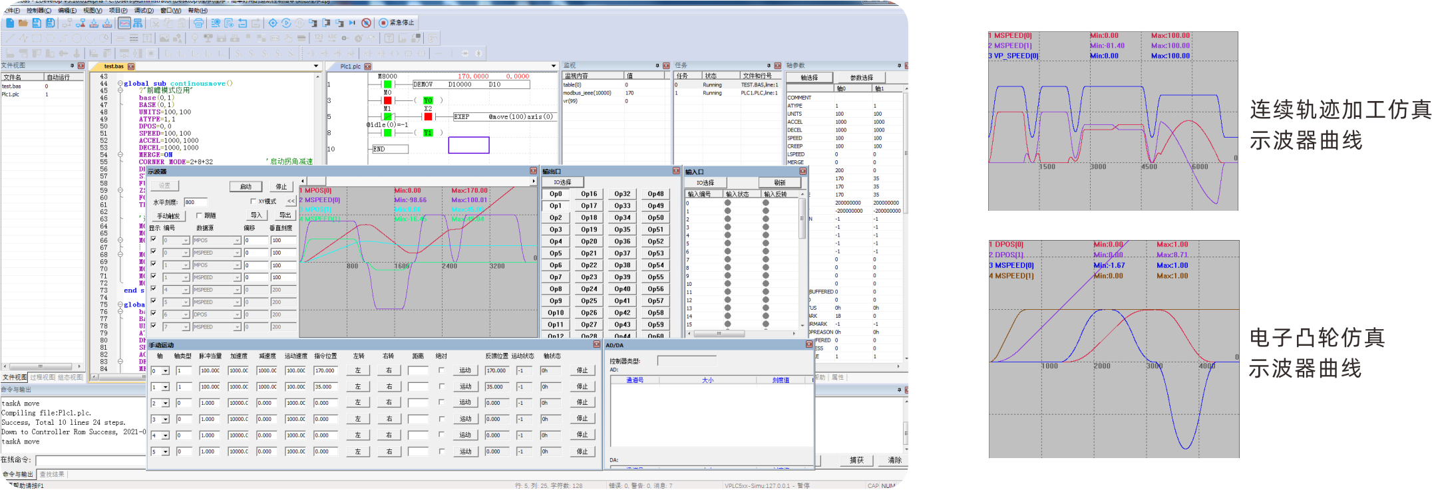This screenshot has width=1432, height=490.
Task: Enable the 跟随 follow checkbox
Action: pyautogui.click(x=199, y=215)
